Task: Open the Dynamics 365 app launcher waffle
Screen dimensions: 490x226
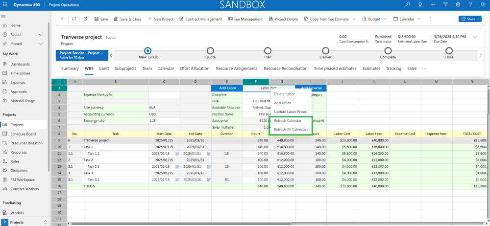Action: click(5, 5)
